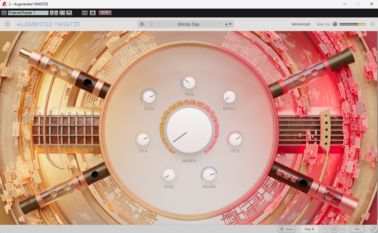This screenshot has width=378, height=233.
Task: Undo with the left curved arrow
Action: pyautogui.click(x=327, y=229)
